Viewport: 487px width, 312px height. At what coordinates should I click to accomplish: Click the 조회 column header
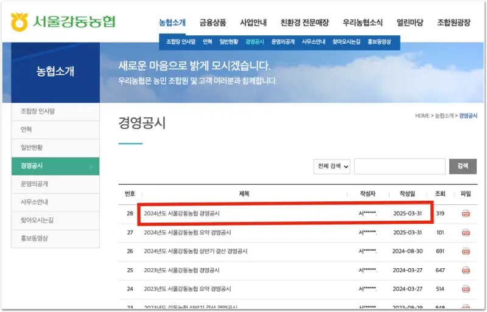click(x=440, y=194)
